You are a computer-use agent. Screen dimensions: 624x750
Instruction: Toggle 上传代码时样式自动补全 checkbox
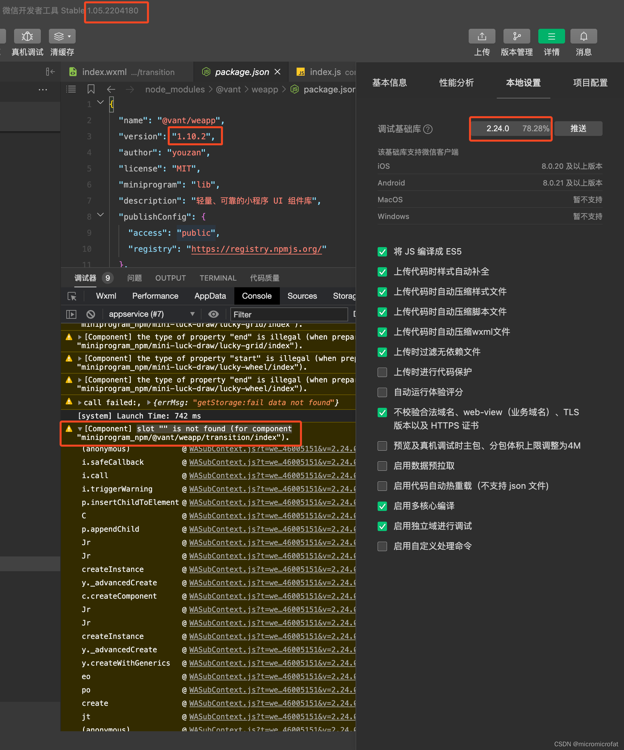coord(382,272)
